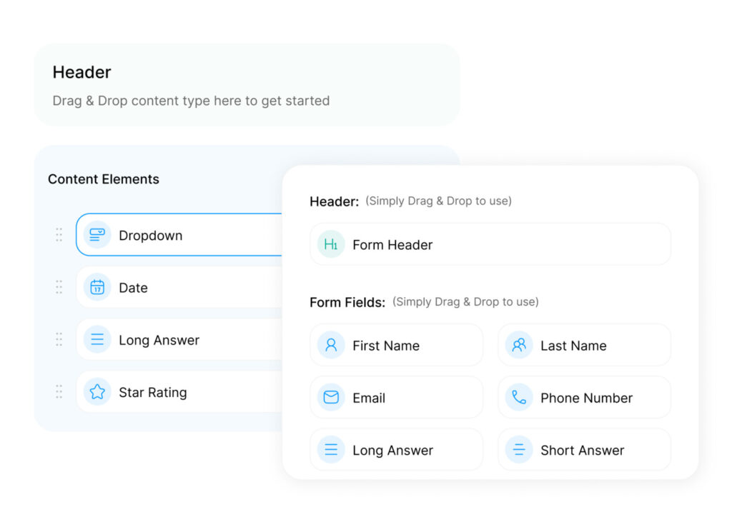The width and height of the screenshot is (732, 522).
Task: Select the phone handset icon on Phone Number
Action: click(518, 397)
